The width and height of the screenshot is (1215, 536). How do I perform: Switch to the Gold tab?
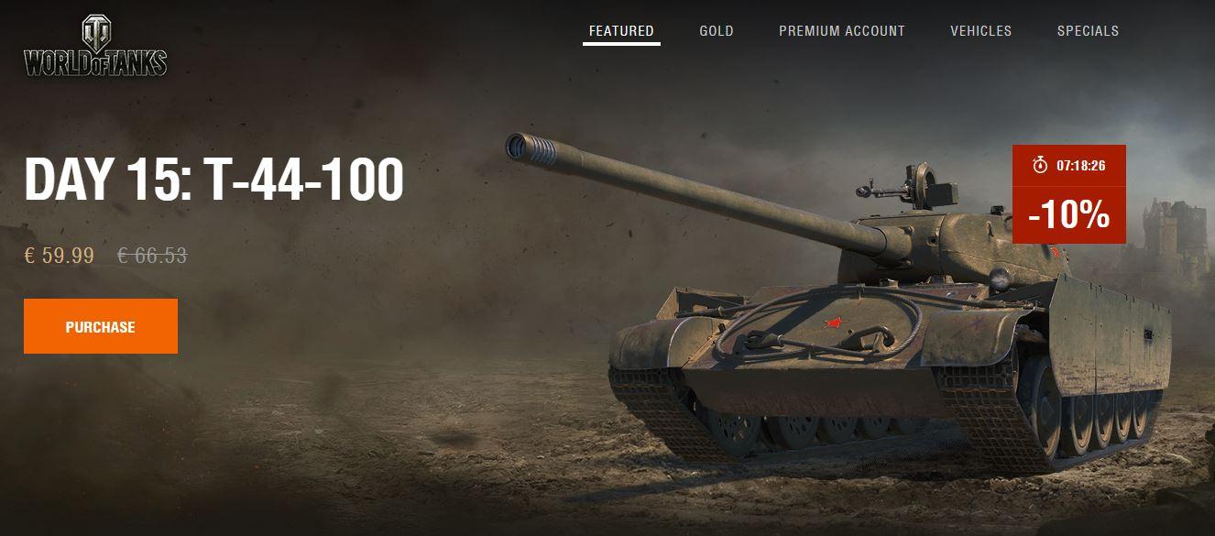point(717,30)
